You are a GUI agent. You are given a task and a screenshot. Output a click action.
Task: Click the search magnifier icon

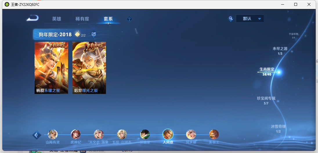[x=231, y=19]
